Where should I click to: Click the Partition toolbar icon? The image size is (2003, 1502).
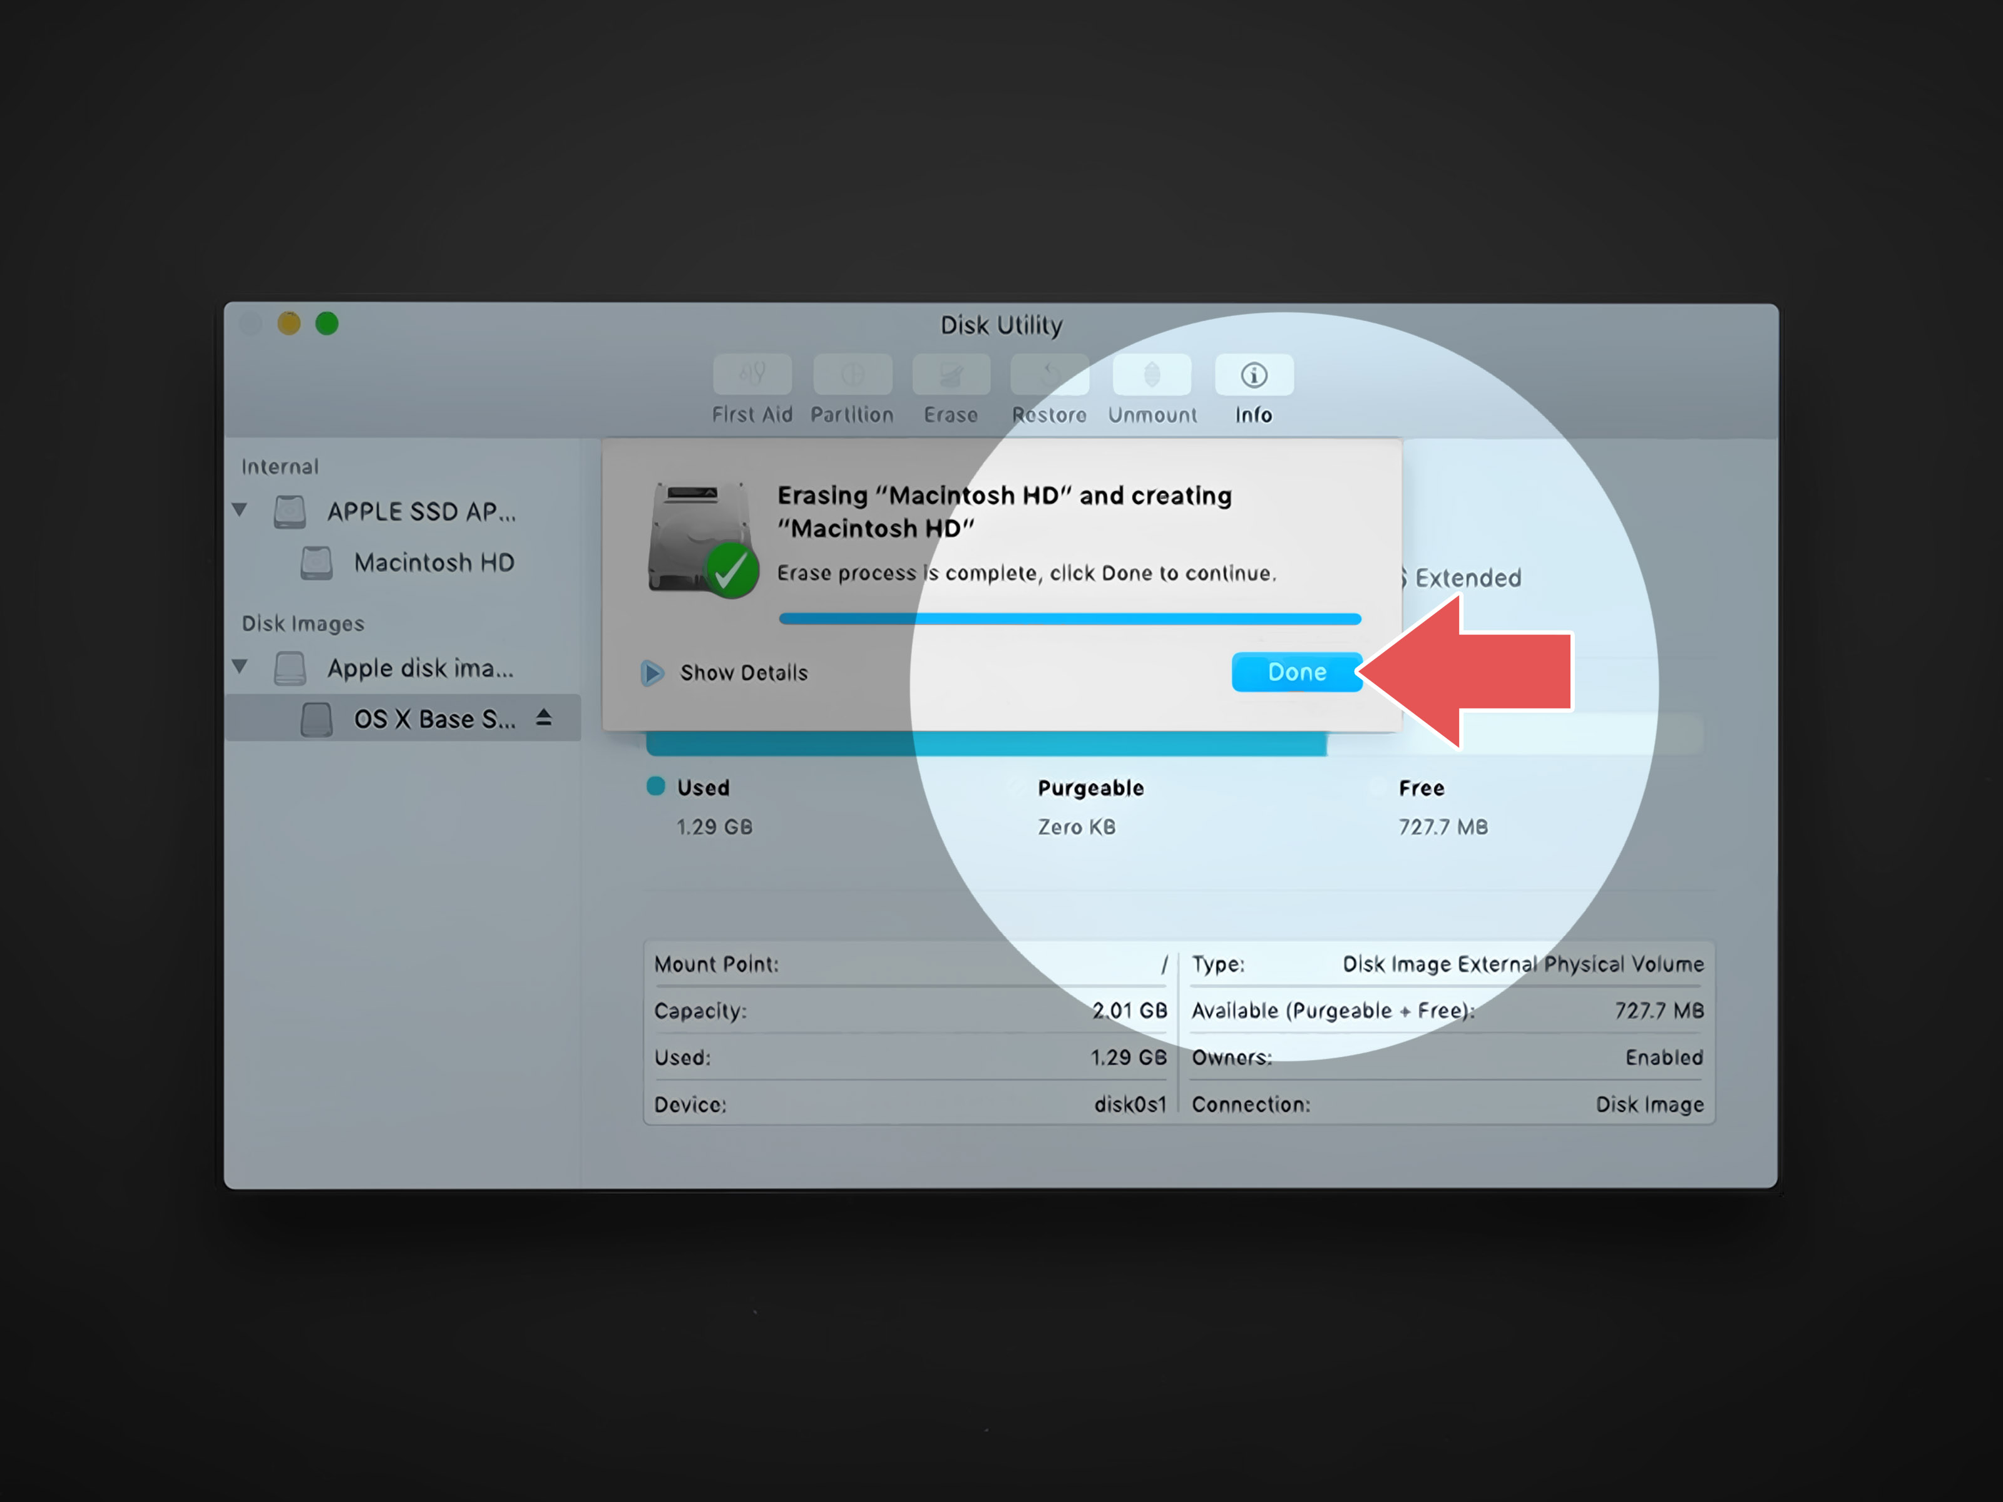pyautogui.click(x=852, y=375)
